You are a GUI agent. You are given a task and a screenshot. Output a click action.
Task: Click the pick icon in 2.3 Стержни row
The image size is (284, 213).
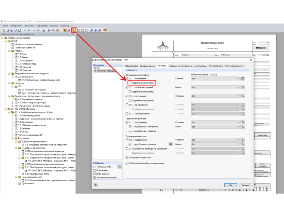coord(243,96)
